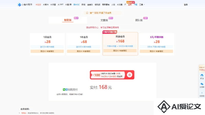Click the 登录 login link
This screenshot has height=115, width=205.
click(x=186, y=5)
